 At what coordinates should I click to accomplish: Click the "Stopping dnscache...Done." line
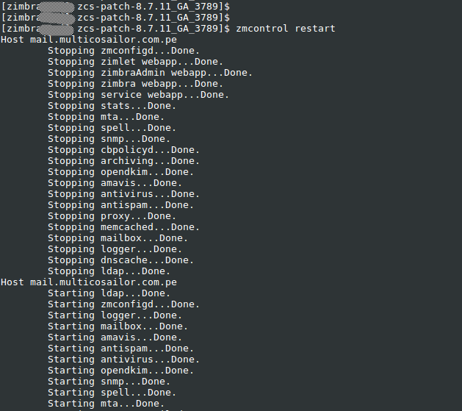click(120, 260)
